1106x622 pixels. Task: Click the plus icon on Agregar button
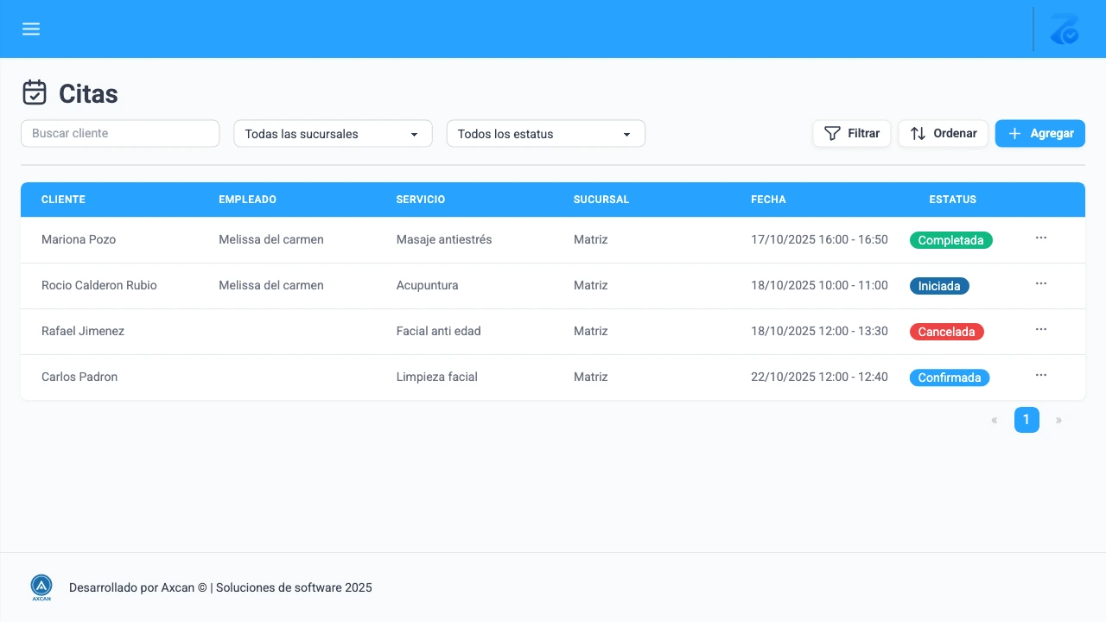(x=1014, y=133)
